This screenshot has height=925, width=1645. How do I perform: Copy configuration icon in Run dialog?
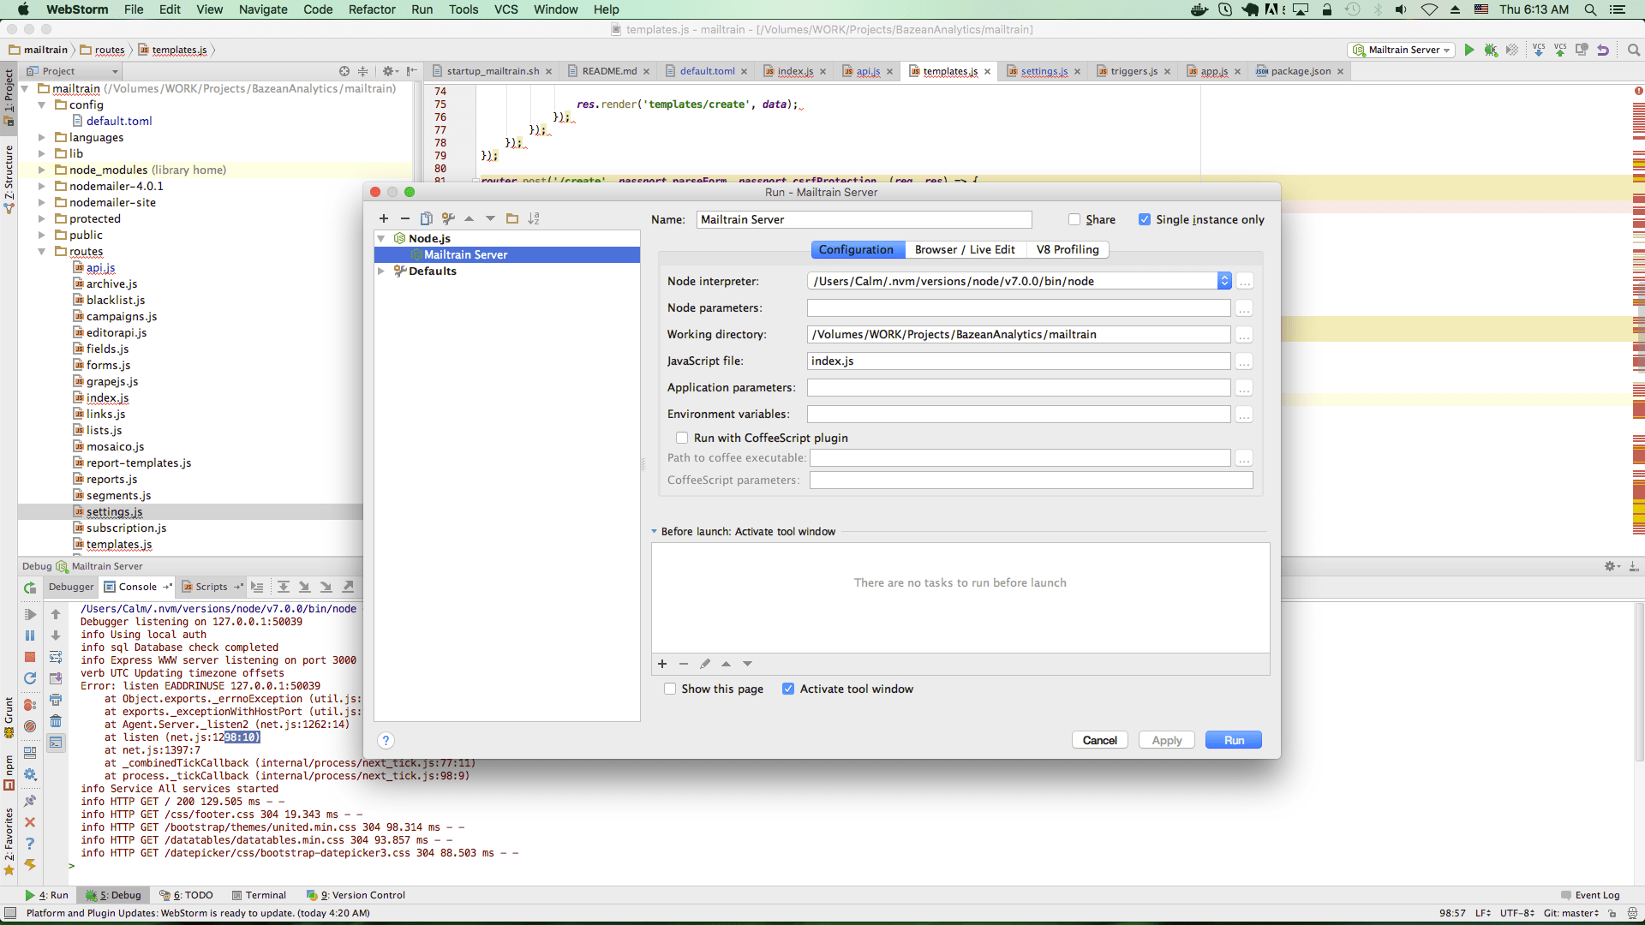click(x=427, y=218)
